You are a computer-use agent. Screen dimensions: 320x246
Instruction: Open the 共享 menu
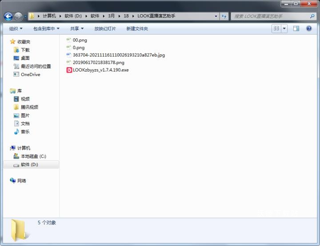coord(77,28)
